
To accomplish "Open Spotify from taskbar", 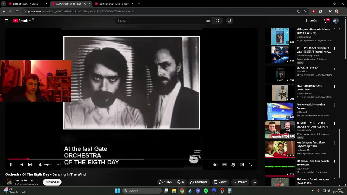I will tap(206, 191).
